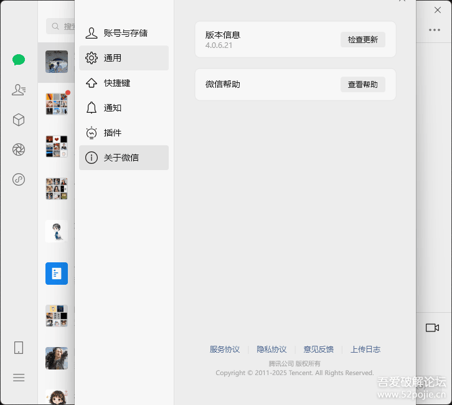
Task: Open the chat with the red unread badge
Action: [57, 104]
